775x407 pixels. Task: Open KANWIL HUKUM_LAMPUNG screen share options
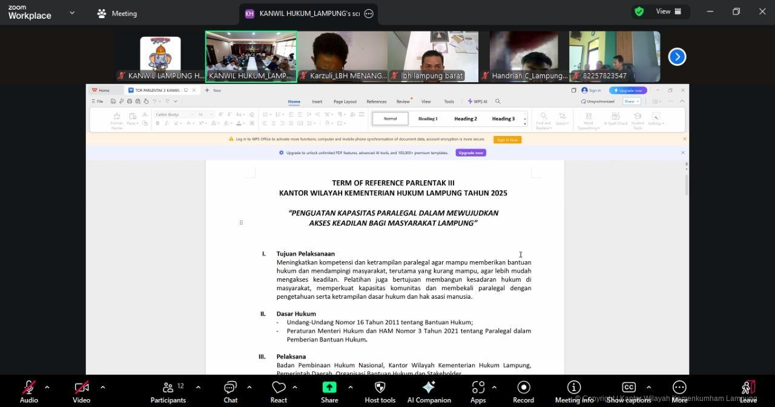pyautogui.click(x=369, y=13)
